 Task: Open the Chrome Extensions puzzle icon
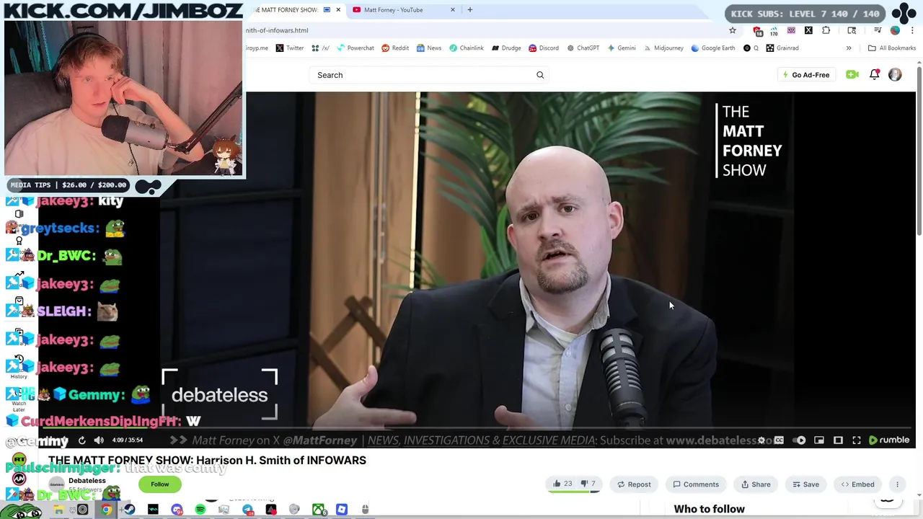826,30
